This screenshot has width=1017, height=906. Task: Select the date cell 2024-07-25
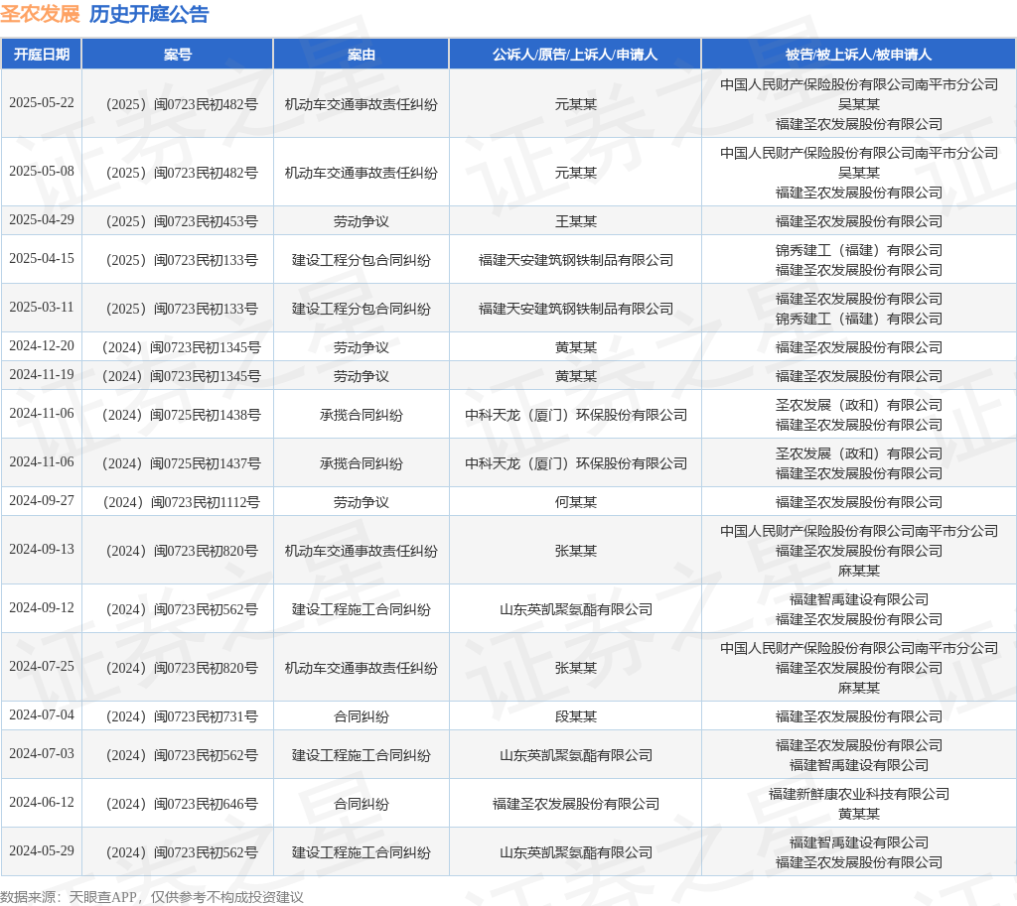(x=42, y=666)
